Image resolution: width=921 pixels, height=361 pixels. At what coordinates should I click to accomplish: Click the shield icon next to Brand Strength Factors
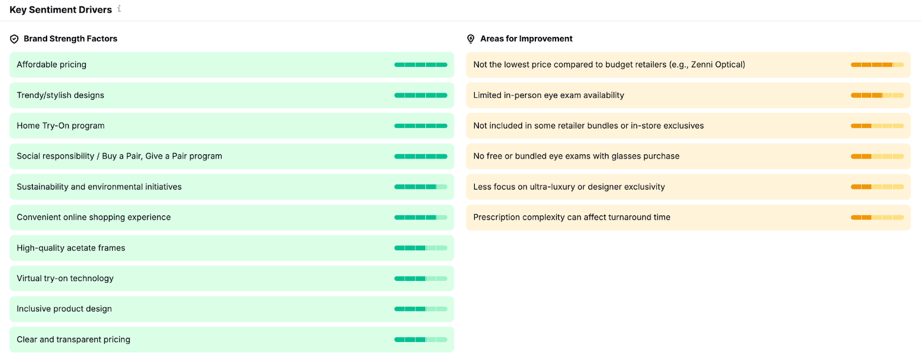14,39
